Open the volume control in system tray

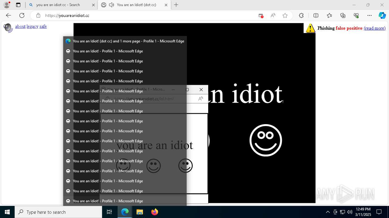pyautogui.click(x=350, y=212)
